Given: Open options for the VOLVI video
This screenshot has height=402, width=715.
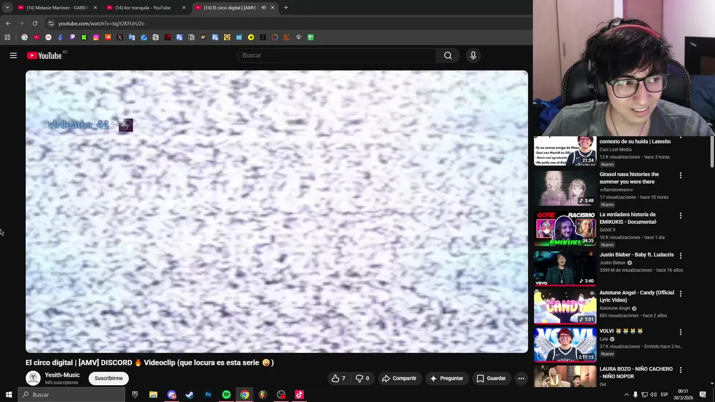Looking at the screenshot, I should click(x=680, y=332).
